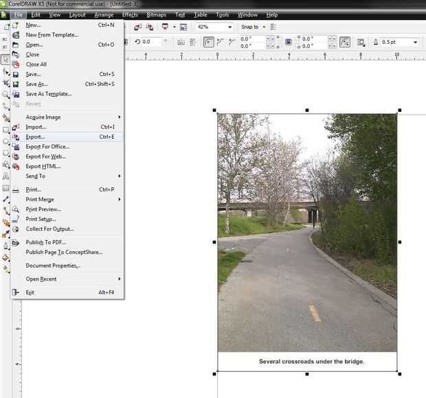This screenshot has height=398, width=426.
Task: Click the application launcher icon in toolbar
Action: [165, 27]
